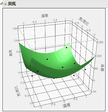Click the topmost data point on the surface
The image size is (108, 112).
click(x=67, y=48)
